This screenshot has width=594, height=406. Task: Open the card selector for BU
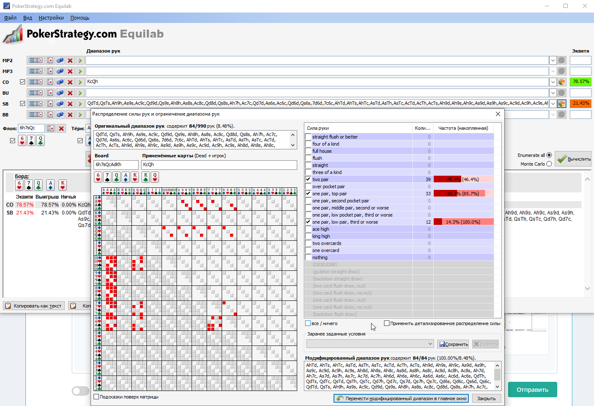click(50, 93)
